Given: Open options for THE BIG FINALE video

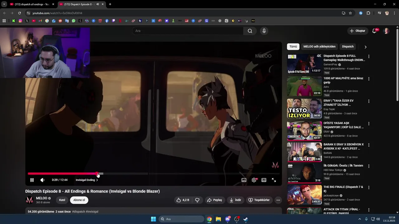Looking at the screenshot, I should (x=369, y=188).
